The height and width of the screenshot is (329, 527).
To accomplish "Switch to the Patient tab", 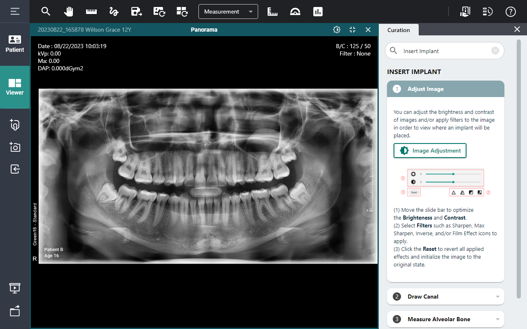I will [x=15, y=44].
